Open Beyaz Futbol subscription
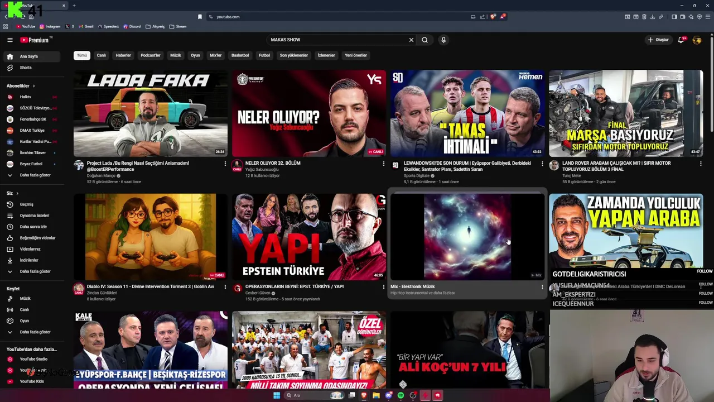The width and height of the screenshot is (714, 402). (x=33, y=164)
